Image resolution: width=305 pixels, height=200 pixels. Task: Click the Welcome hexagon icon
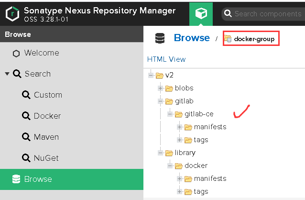click(16, 53)
